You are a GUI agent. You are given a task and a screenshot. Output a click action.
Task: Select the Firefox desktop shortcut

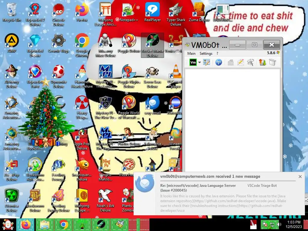(82, 12)
